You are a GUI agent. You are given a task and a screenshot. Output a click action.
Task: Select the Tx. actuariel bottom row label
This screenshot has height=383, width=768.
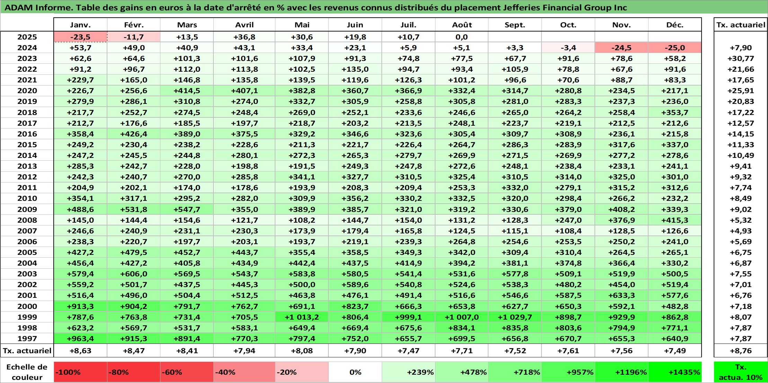27,350
